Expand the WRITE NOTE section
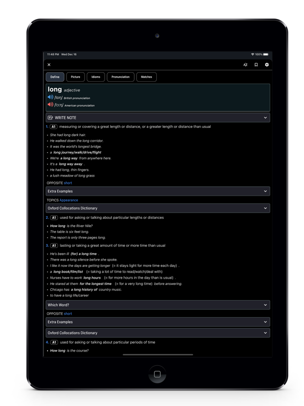This screenshot has height=406, width=304. [158, 117]
